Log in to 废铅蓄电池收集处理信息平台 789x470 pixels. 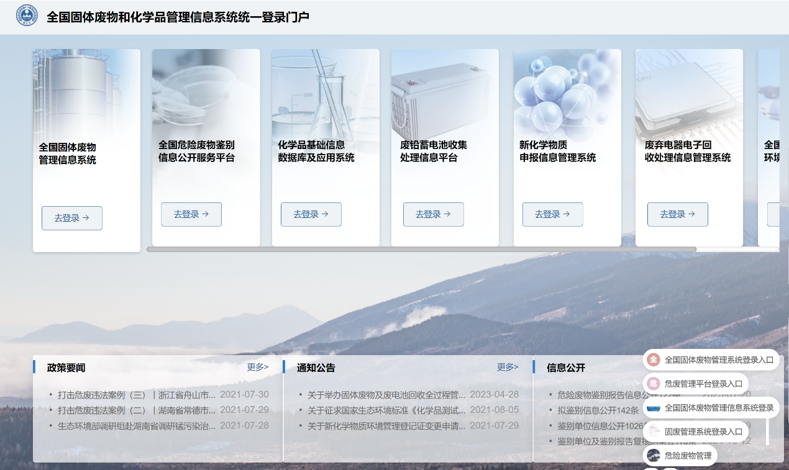433,214
